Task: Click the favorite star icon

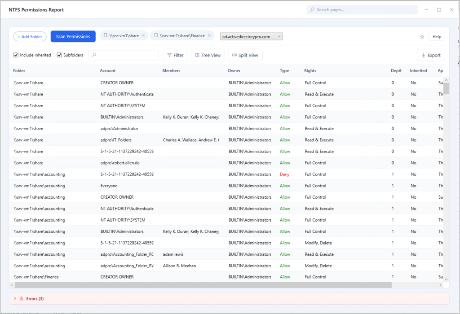Action: click(x=422, y=37)
